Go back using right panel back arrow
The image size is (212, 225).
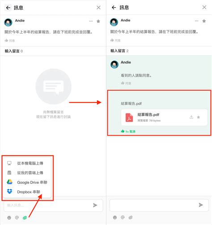coord(114,8)
